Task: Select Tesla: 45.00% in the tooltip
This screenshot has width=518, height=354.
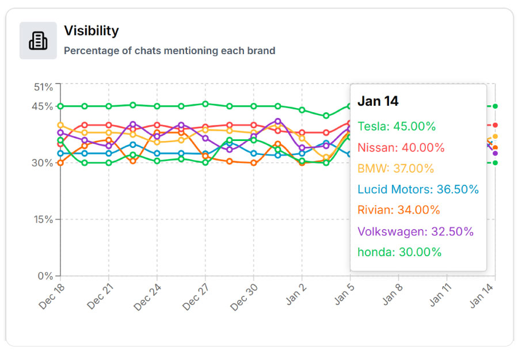Action: (x=396, y=126)
